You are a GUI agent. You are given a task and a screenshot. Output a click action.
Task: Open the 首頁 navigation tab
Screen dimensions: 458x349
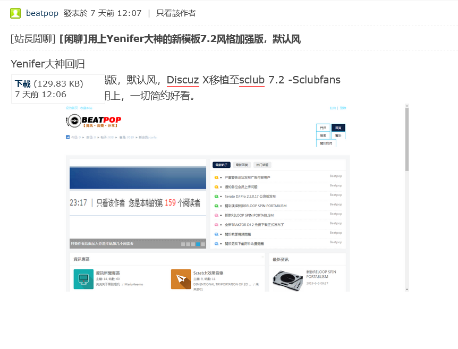click(x=338, y=128)
